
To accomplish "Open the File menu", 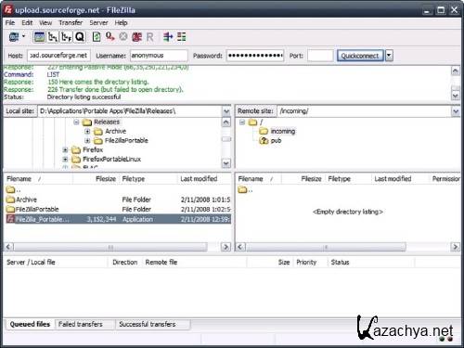I will 10,23.
